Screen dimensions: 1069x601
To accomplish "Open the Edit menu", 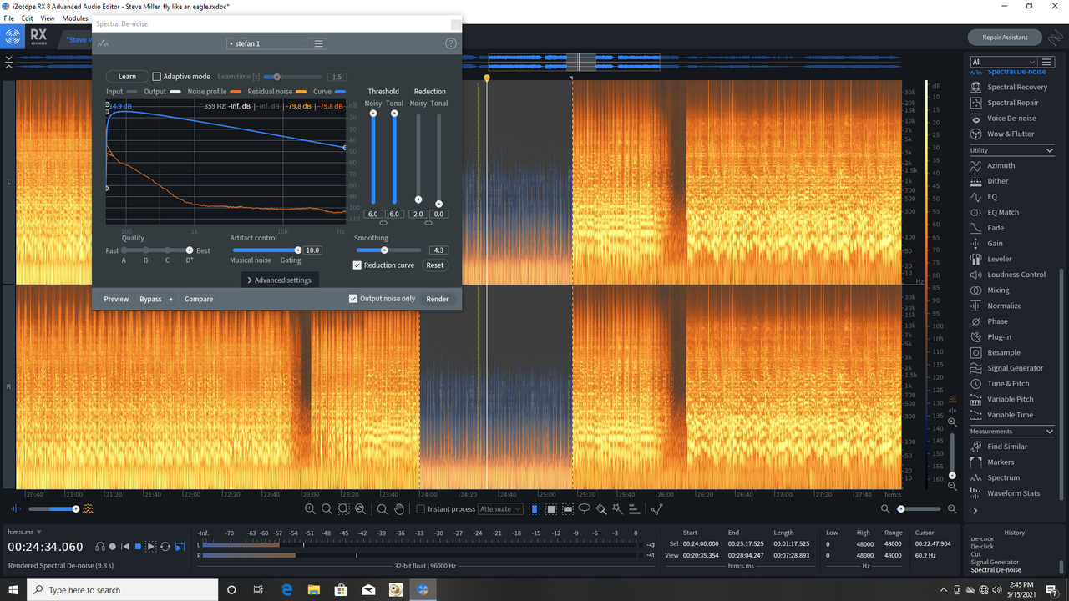I will point(28,18).
